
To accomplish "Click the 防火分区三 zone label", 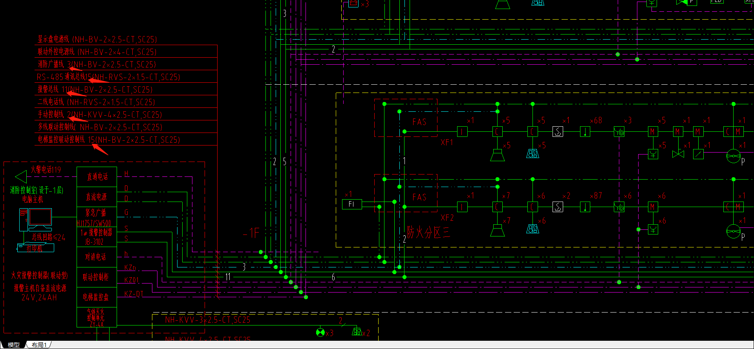I will click(x=428, y=232).
